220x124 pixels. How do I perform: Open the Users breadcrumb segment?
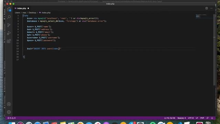pyautogui.click(x=18, y=12)
